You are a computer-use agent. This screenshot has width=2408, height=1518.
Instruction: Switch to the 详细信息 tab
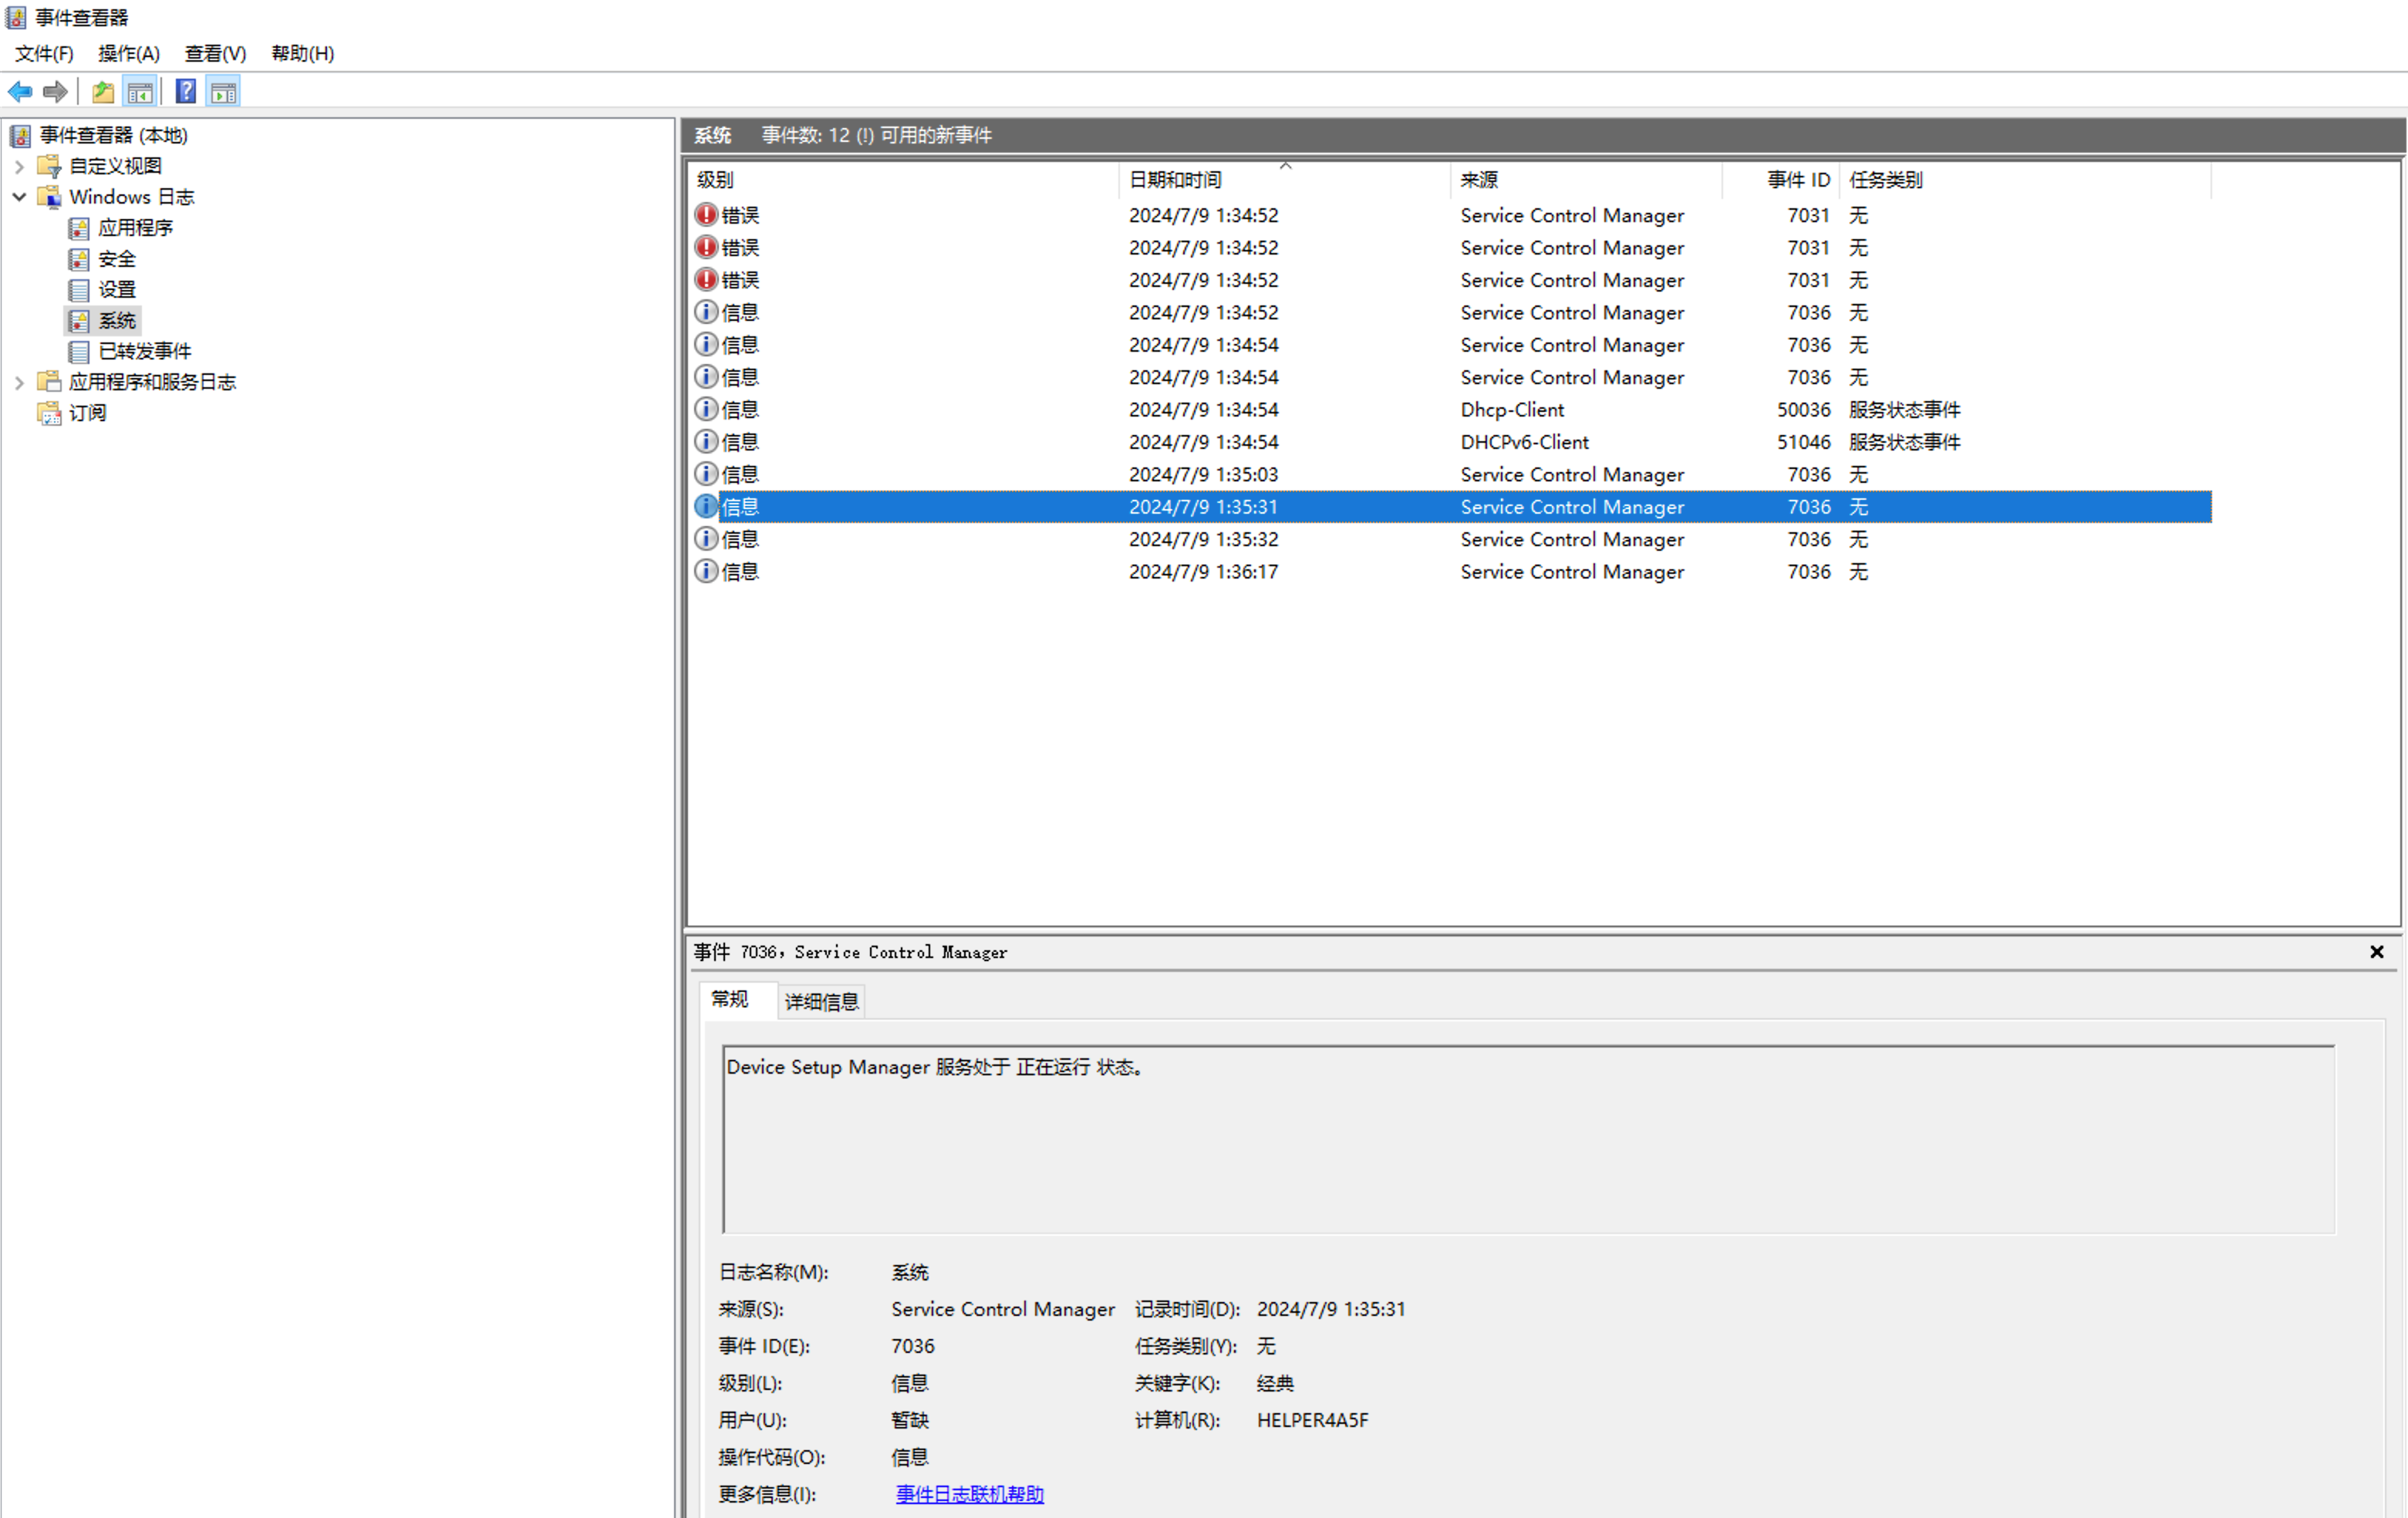821,1001
